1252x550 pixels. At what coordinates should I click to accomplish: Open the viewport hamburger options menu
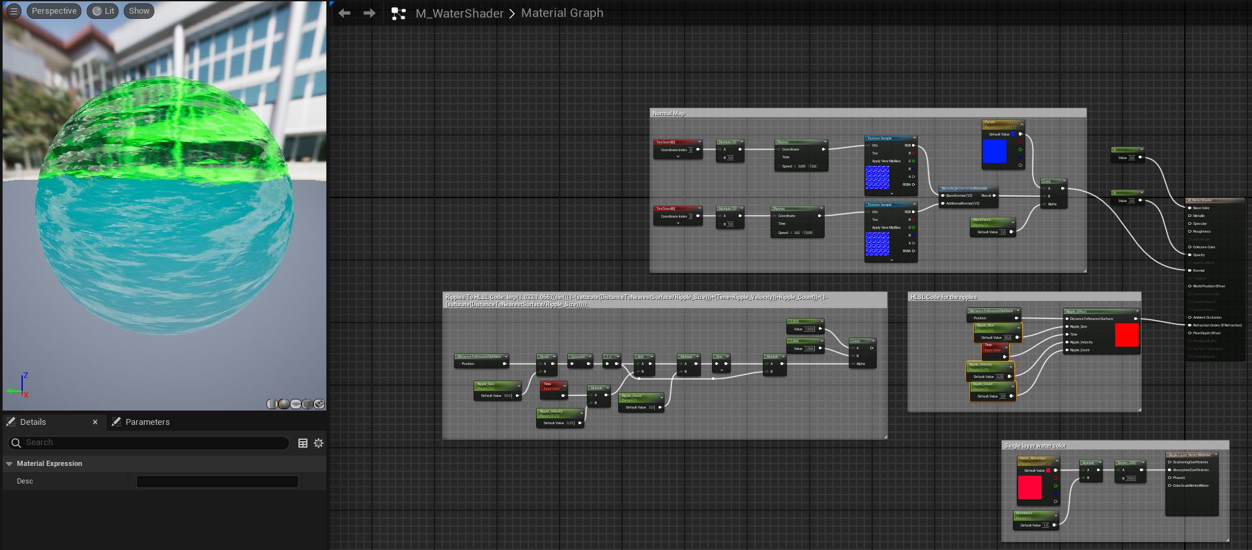coord(14,11)
